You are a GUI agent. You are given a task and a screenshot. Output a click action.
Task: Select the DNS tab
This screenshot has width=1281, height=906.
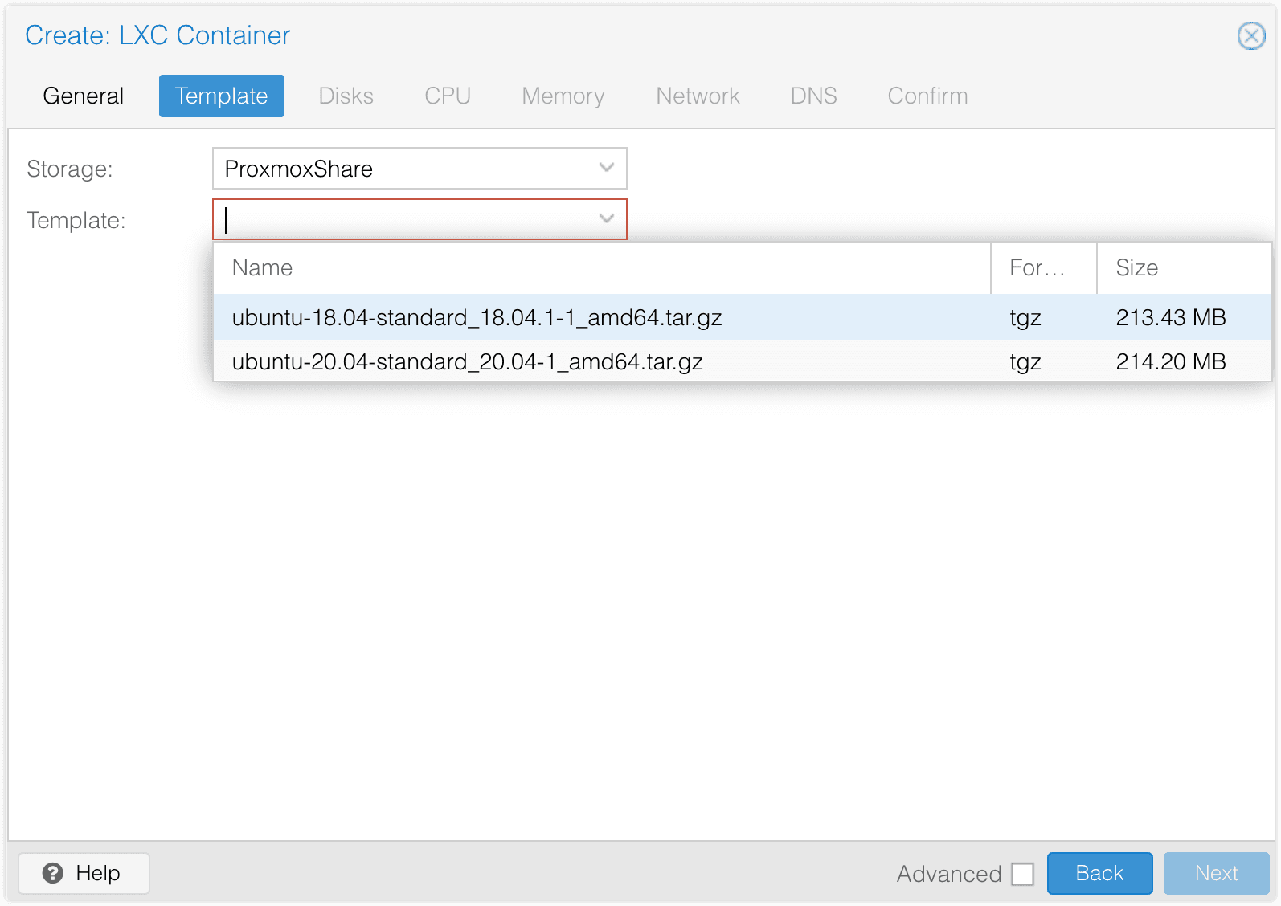813,96
